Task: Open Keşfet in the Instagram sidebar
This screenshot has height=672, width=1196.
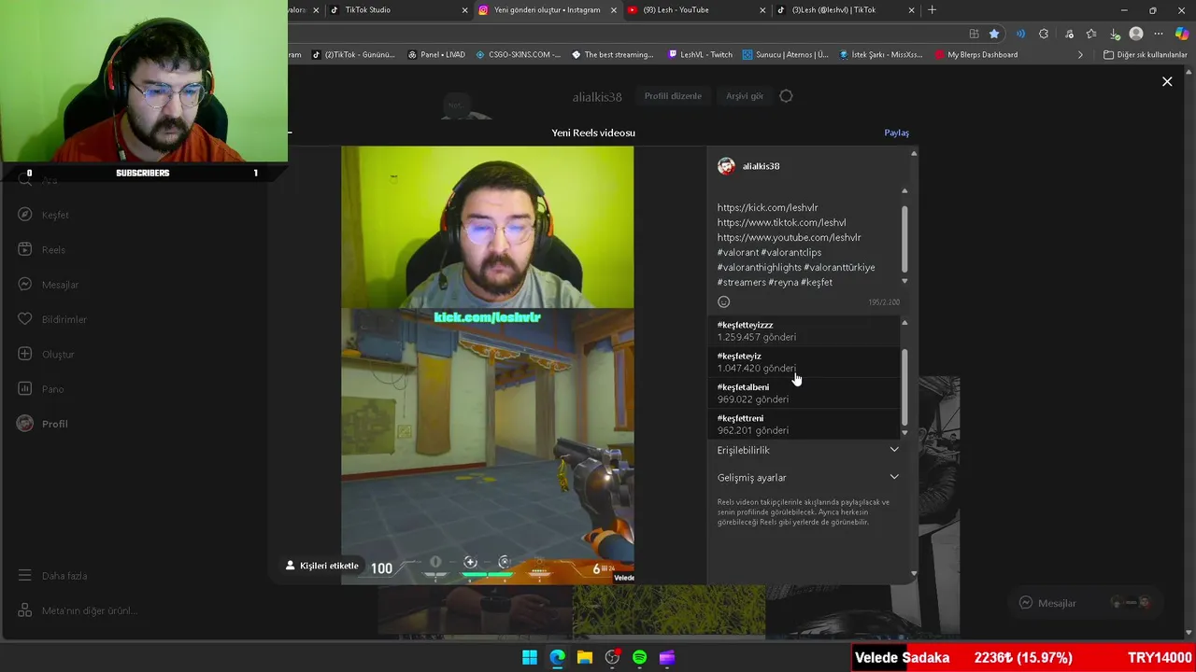Action: click(44, 215)
